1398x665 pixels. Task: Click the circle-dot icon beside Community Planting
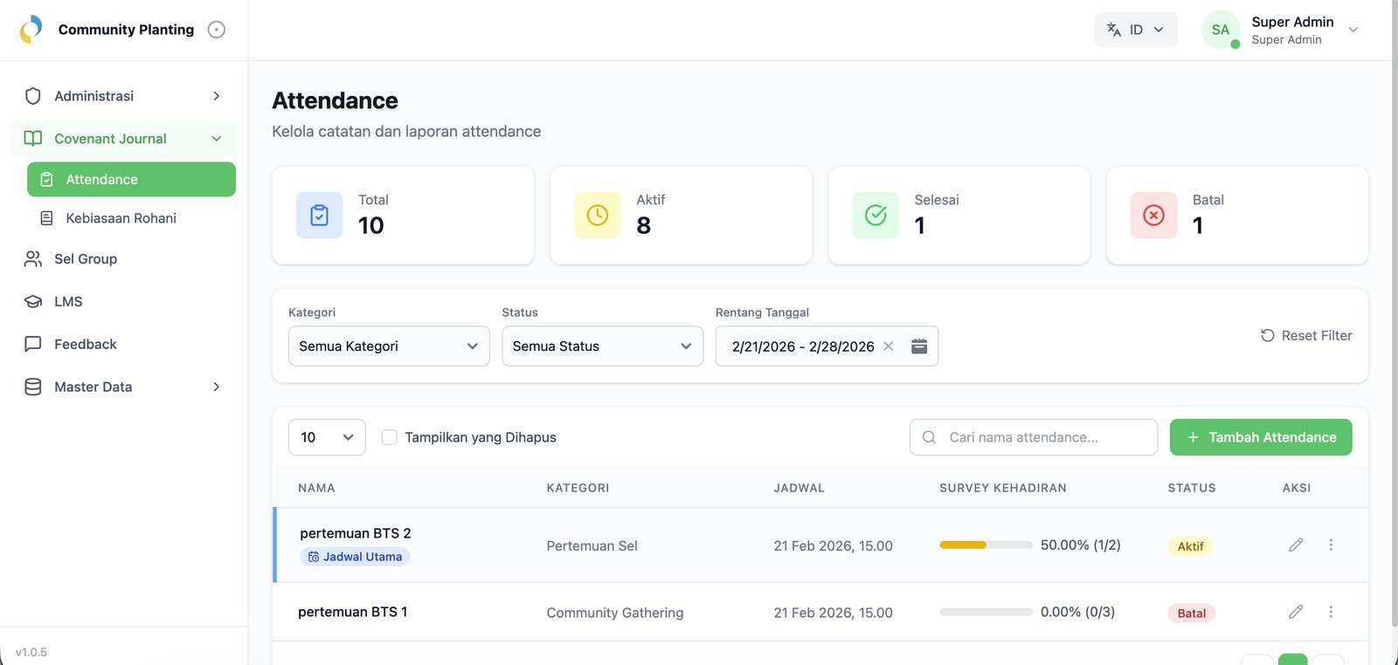click(217, 30)
